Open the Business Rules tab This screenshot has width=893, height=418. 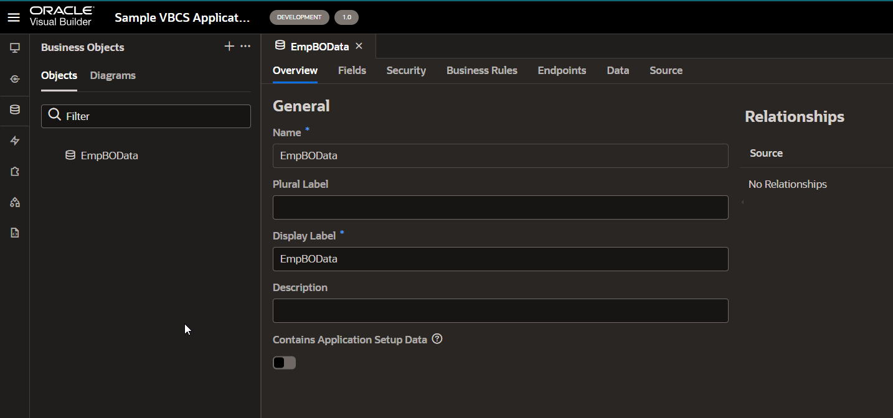482,70
